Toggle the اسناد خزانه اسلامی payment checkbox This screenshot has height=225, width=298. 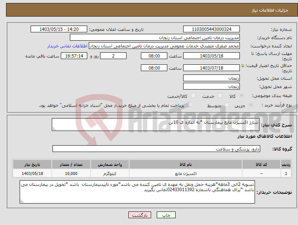point(189,104)
